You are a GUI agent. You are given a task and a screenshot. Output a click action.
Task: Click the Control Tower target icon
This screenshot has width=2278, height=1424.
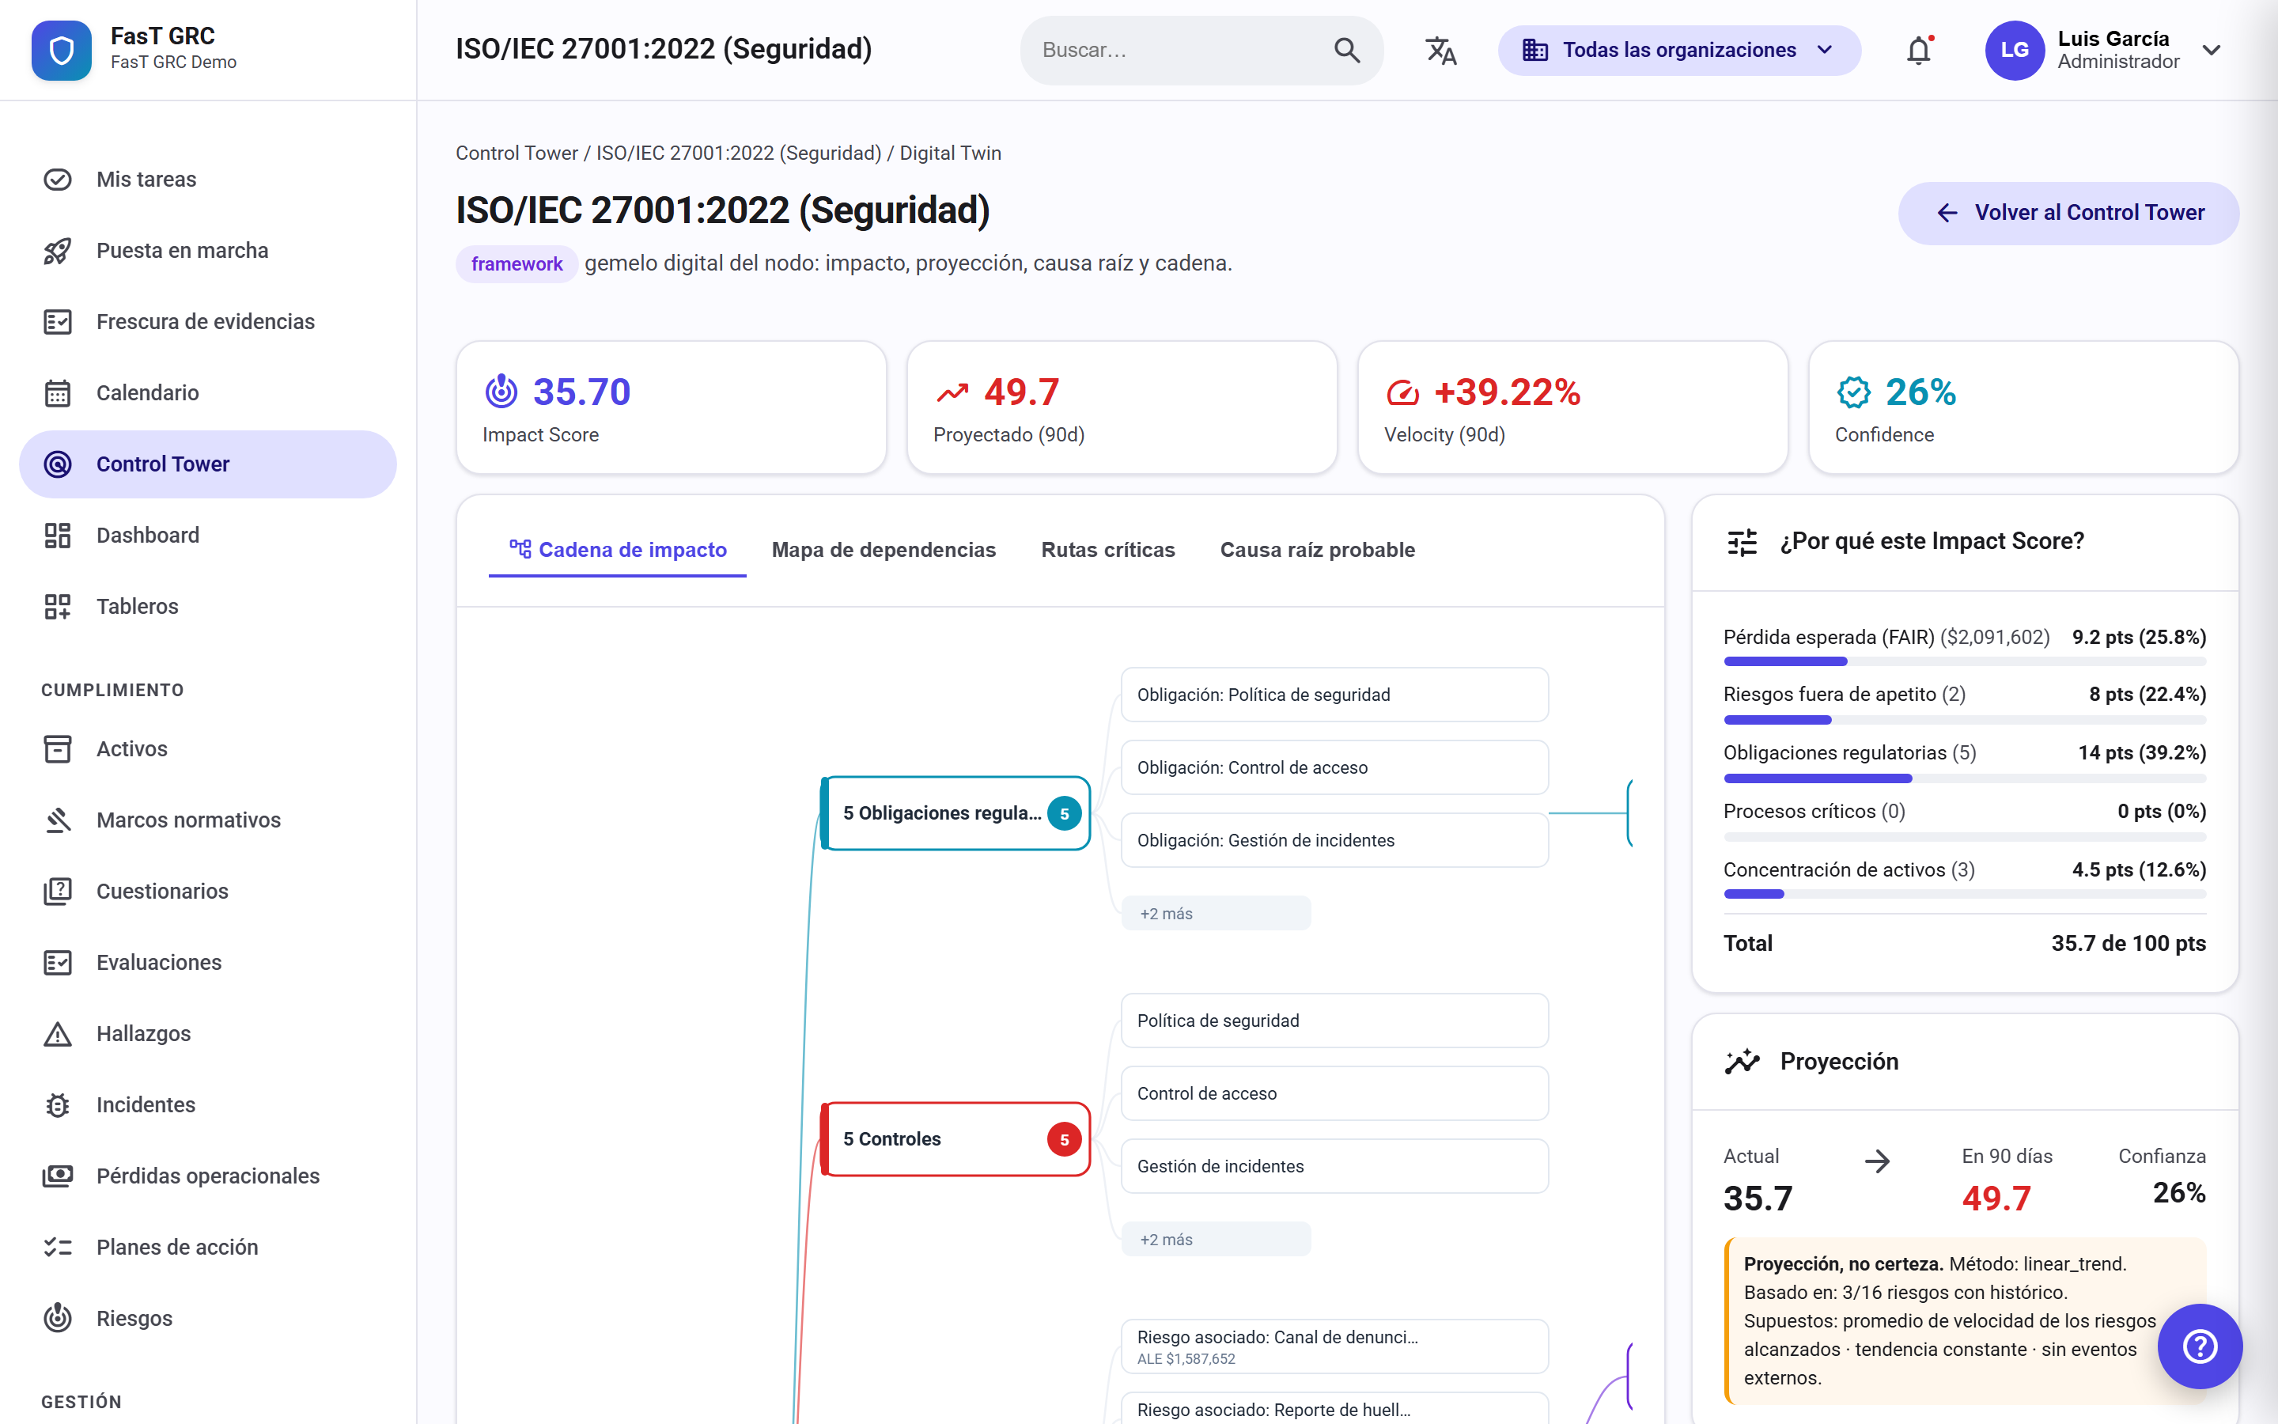tap(58, 464)
